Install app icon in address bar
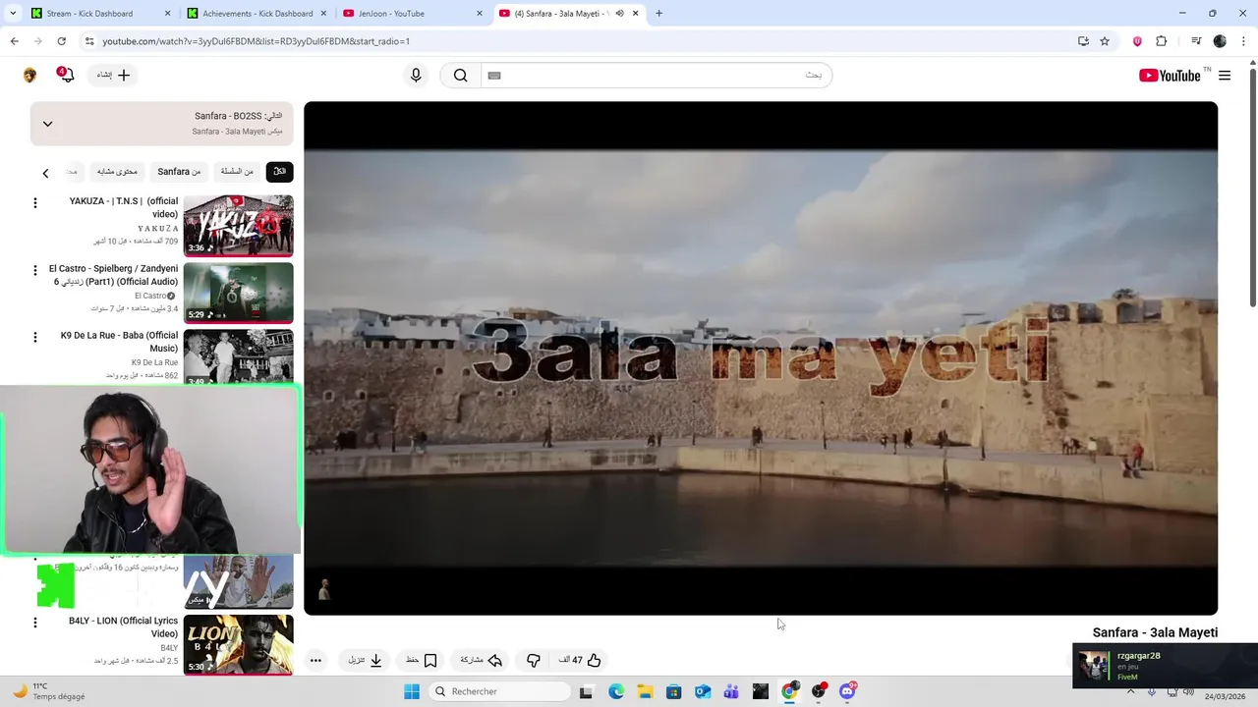The width and height of the screenshot is (1258, 707). [1083, 41]
